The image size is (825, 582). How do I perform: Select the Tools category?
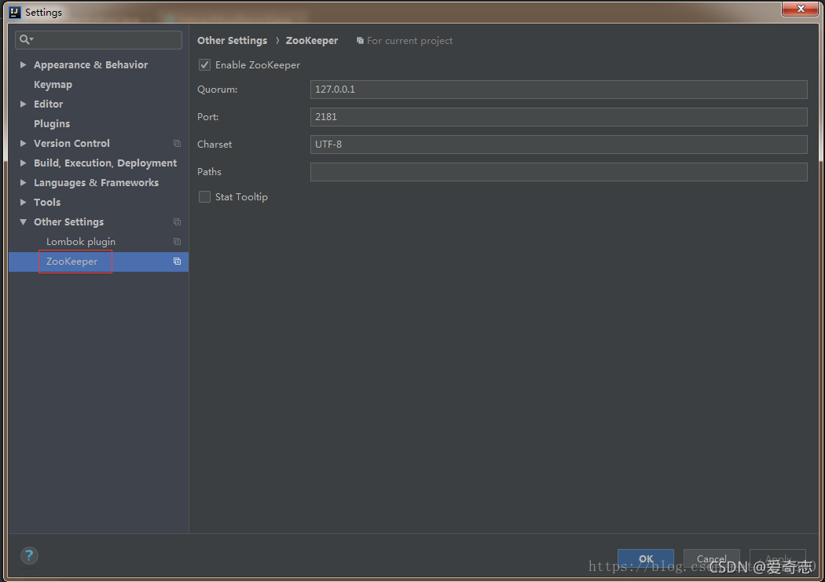click(47, 202)
